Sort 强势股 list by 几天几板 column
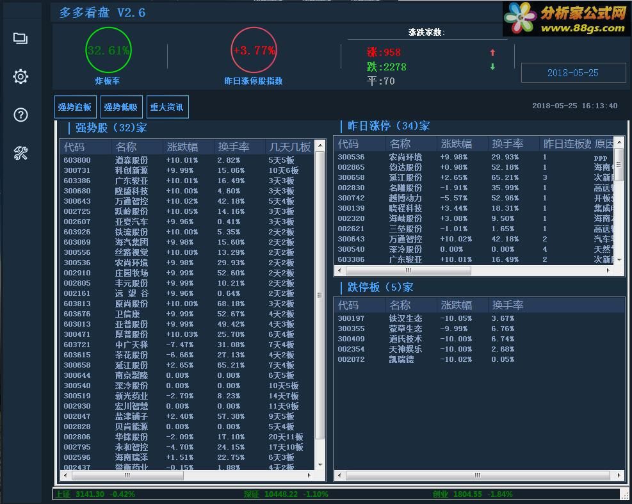Screen dimensions: 632x504 click(x=290, y=147)
